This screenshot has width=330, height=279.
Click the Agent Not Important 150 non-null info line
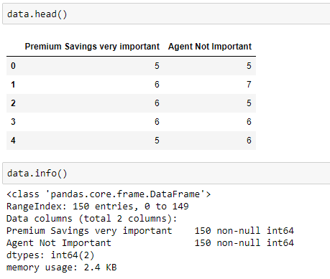[150, 243]
